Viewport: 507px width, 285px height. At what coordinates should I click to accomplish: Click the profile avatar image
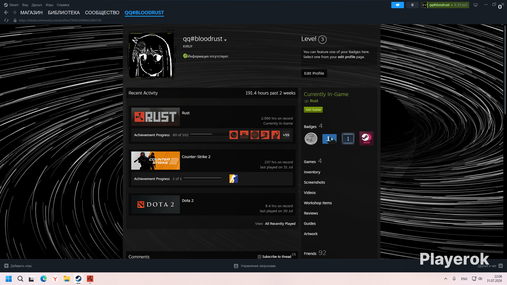151,55
